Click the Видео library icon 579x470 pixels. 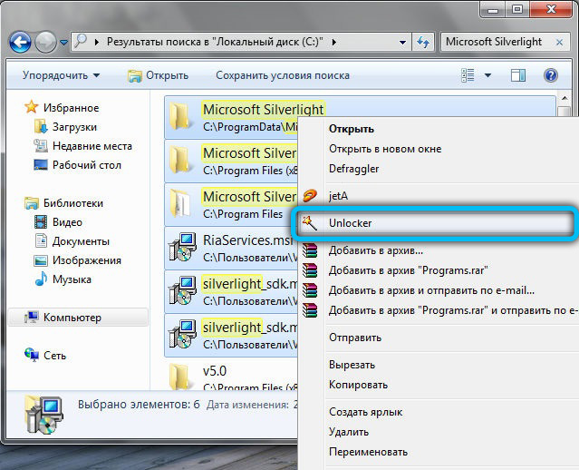[40, 222]
